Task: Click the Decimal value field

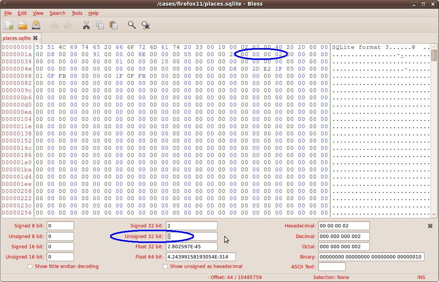Action: pyautogui.click(x=344, y=237)
